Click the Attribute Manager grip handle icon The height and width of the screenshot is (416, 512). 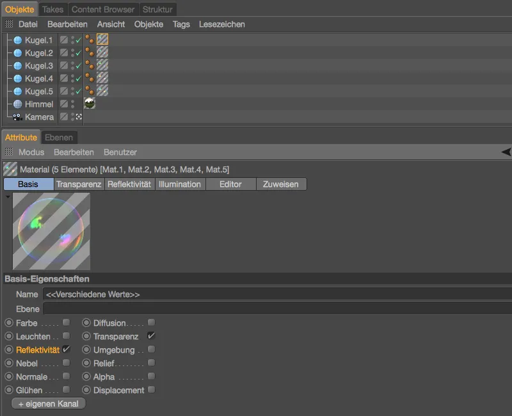[9, 152]
